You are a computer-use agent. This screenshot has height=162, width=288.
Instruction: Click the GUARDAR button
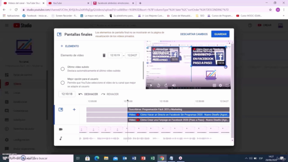pos(220,34)
